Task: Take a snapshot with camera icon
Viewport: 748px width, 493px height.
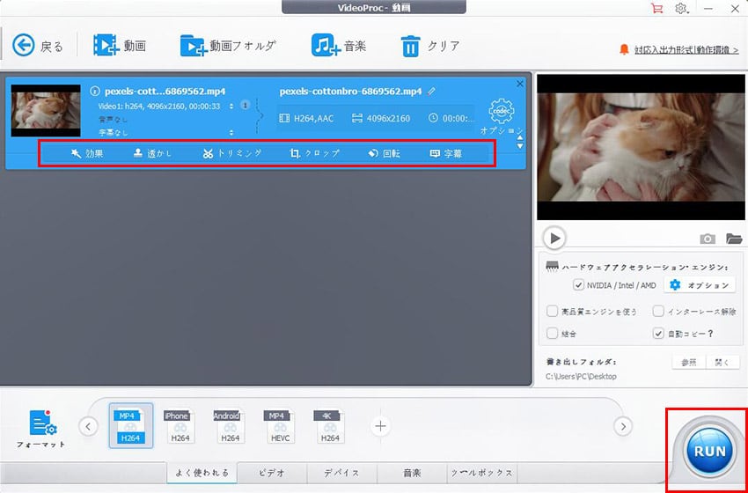Action: click(x=708, y=239)
